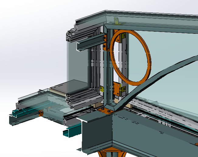
Task: Select the small orange bracket on the left channel
Action: (x=40, y=113)
